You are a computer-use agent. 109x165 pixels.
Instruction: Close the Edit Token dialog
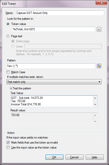pos(101,2)
